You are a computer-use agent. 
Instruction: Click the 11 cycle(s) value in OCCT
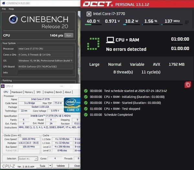(x=151, y=72)
